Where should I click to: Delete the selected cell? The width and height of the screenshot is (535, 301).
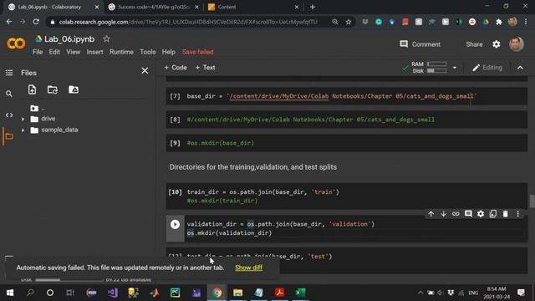(x=505, y=214)
